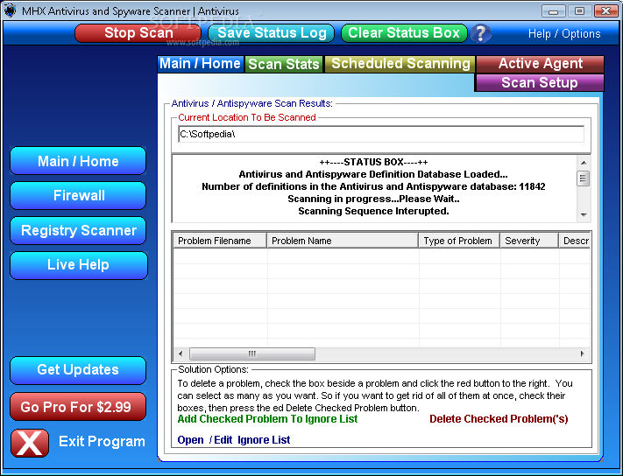Close the MHX Antivirus window
The width and height of the screenshot is (623, 476).
click(605, 11)
